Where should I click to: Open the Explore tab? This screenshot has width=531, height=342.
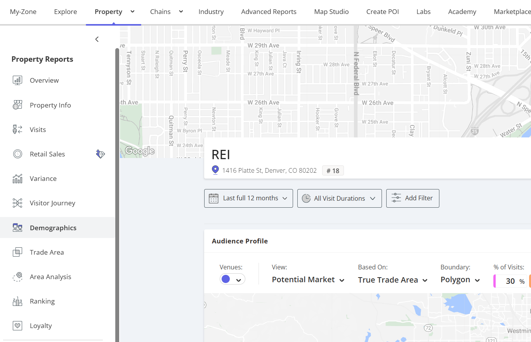coord(66,12)
